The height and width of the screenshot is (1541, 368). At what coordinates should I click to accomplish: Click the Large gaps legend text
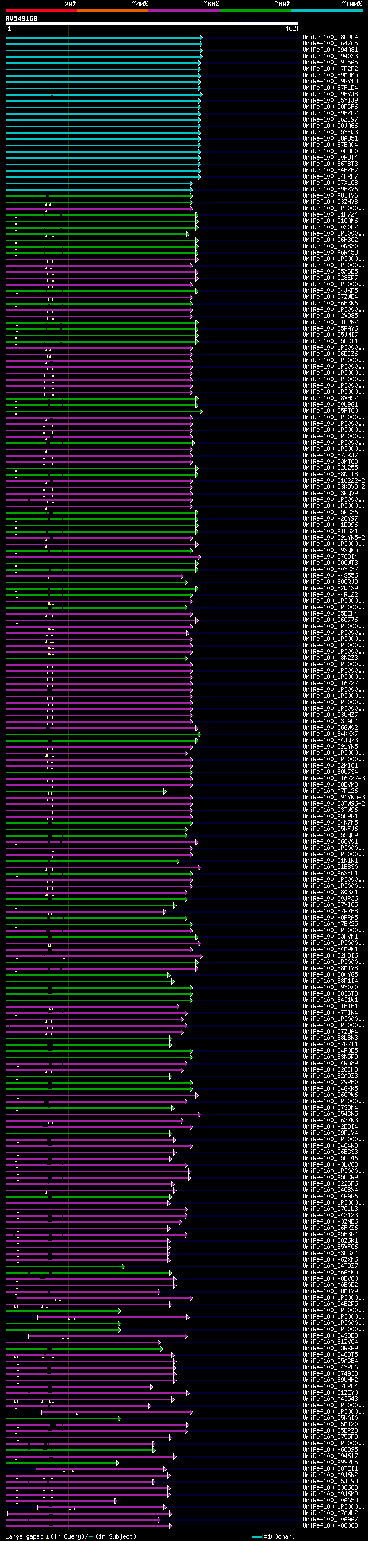click(71, 1536)
